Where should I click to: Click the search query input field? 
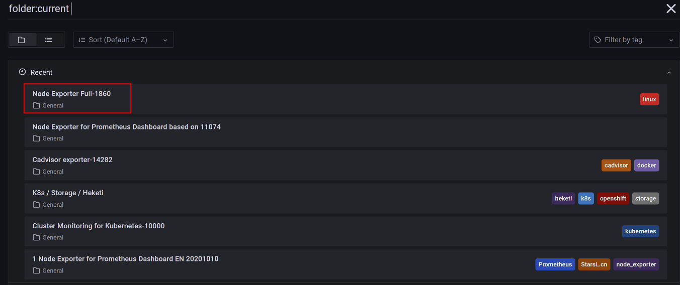pyautogui.click(x=302, y=9)
